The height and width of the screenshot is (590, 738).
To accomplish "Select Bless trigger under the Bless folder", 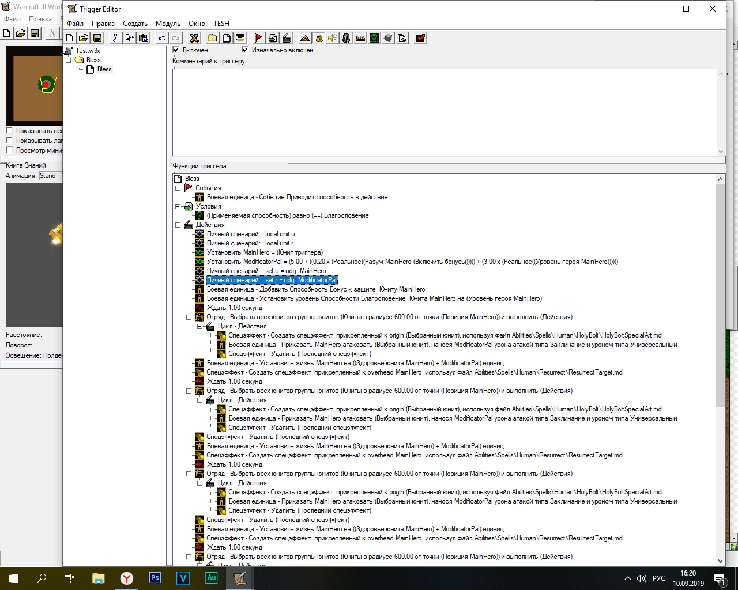I will point(104,69).
